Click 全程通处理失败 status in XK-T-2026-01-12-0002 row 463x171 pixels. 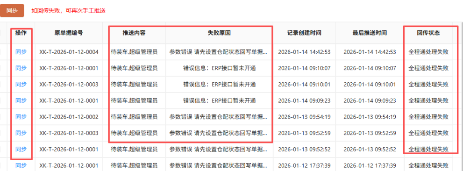pos(428,117)
